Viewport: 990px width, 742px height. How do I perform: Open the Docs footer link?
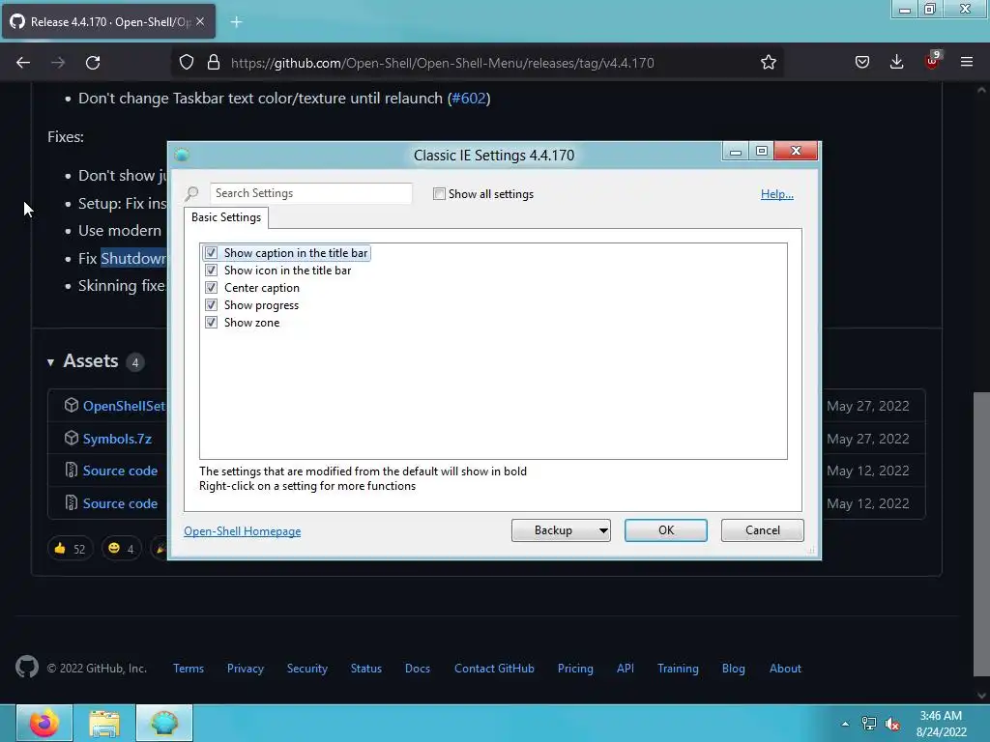click(418, 669)
